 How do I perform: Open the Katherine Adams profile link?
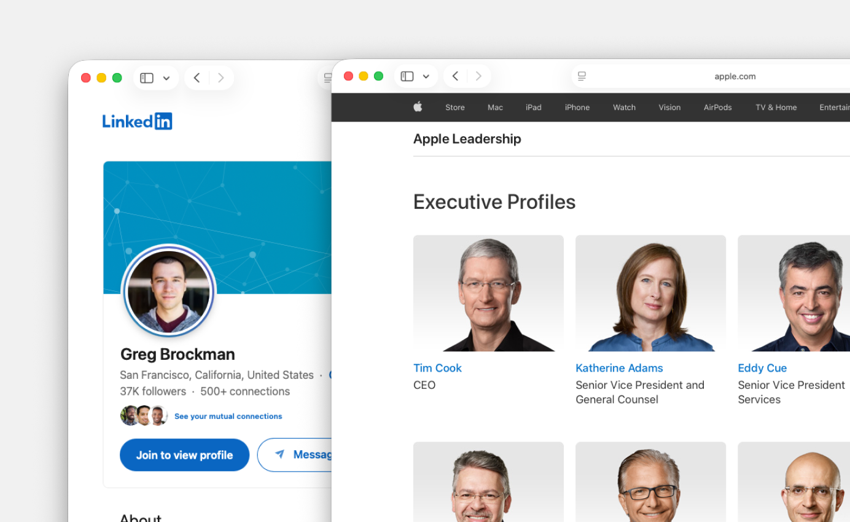click(x=619, y=368)
